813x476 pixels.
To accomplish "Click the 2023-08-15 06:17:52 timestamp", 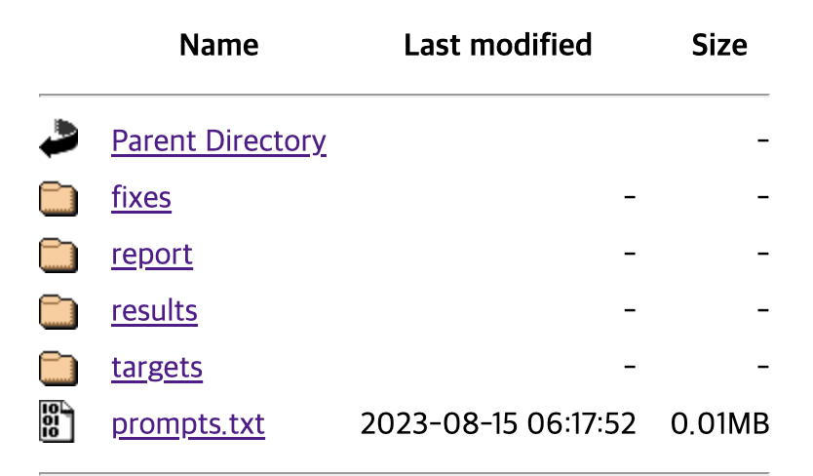I will pos(498,423).
